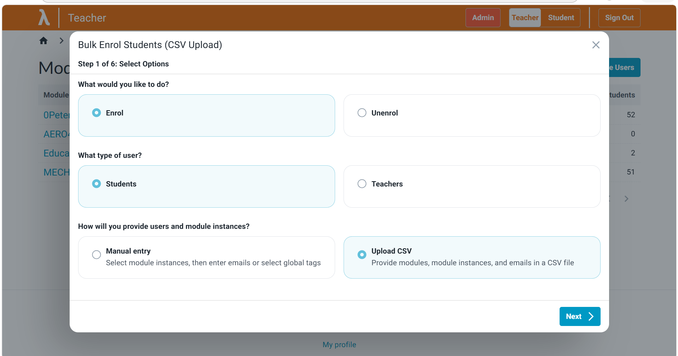Click the breadcrumb chevron beside home
The image size is (678, 356).
(x=62, y=41)
